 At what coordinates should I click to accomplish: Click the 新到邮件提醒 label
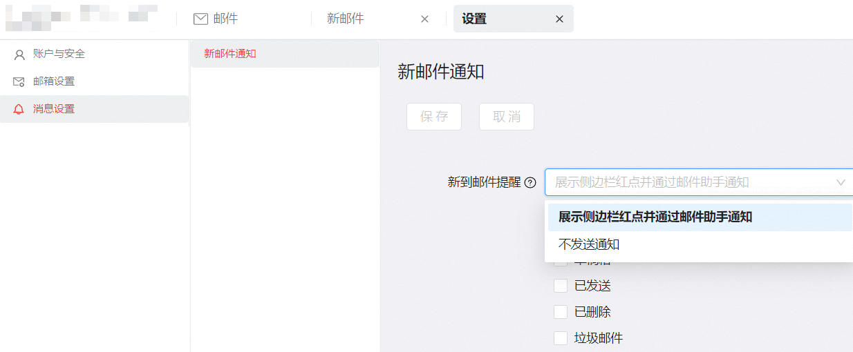(x=484, y=183)
